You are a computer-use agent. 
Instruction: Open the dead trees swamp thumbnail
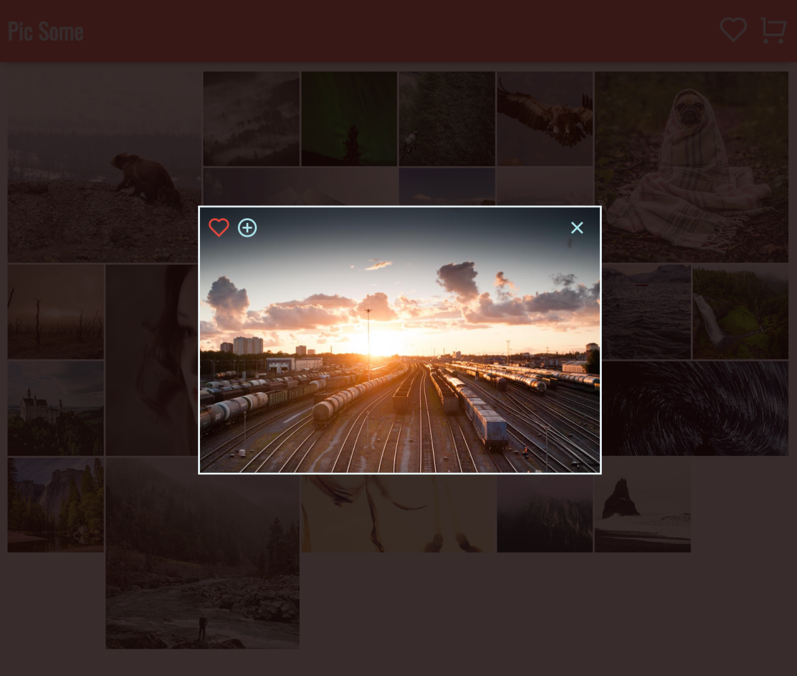tap(56, 312)
